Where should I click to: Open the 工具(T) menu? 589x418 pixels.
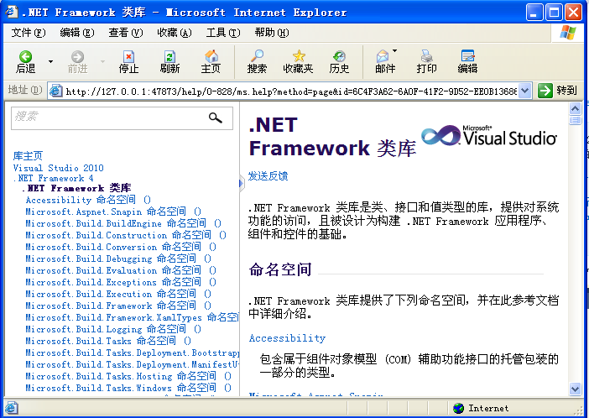[223, 33]
